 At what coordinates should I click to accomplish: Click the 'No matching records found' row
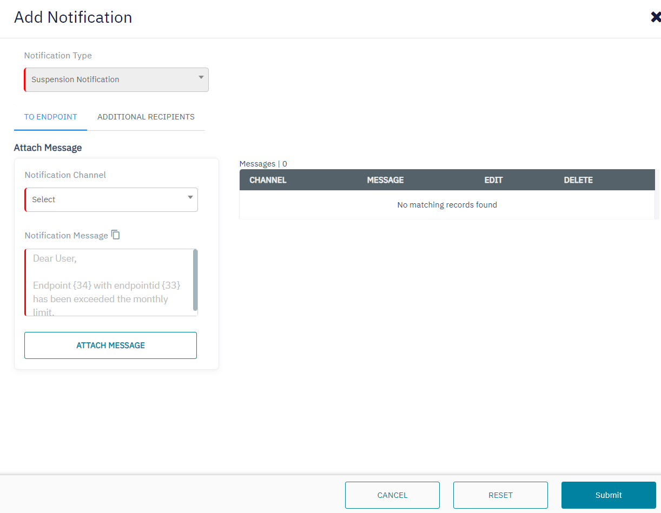click(x=447, y=205)
